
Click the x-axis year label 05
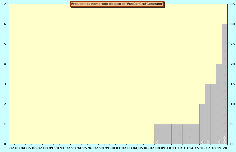pyautogui.click(x=140, y=148)
